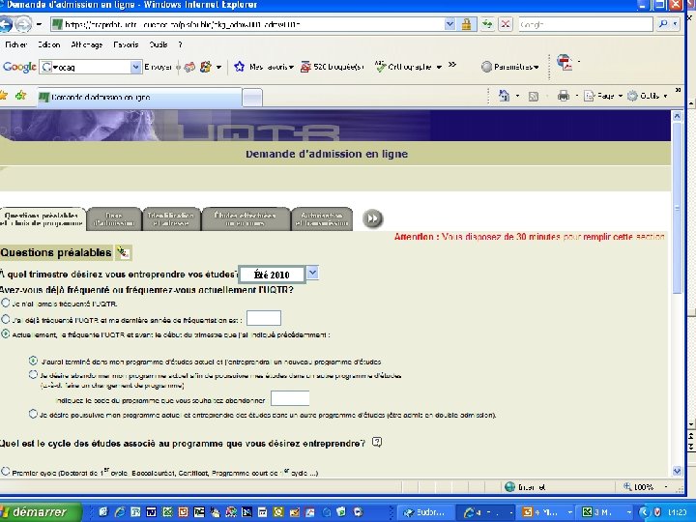Click the démarrer Start button
Viewport: 696px width, 522px height.
[41, 511]
